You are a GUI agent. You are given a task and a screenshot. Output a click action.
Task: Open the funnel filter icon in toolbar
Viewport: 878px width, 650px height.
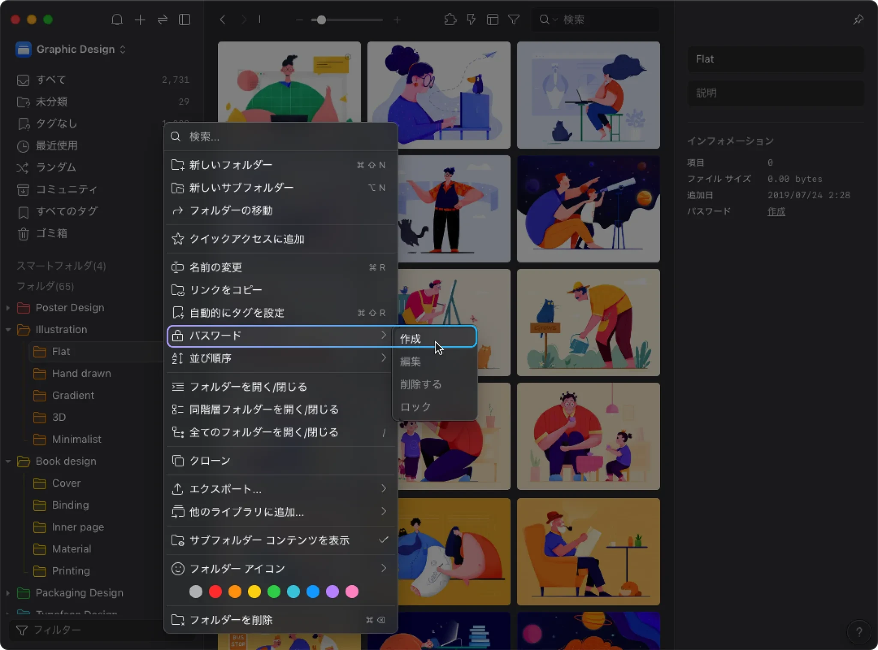click(514, 20)
